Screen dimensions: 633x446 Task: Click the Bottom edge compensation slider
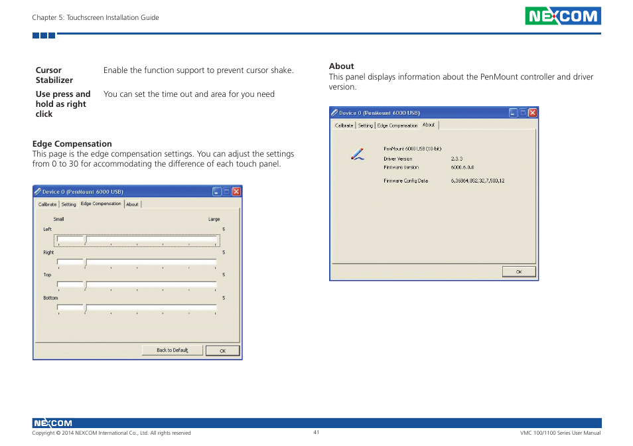click(85, 308)
